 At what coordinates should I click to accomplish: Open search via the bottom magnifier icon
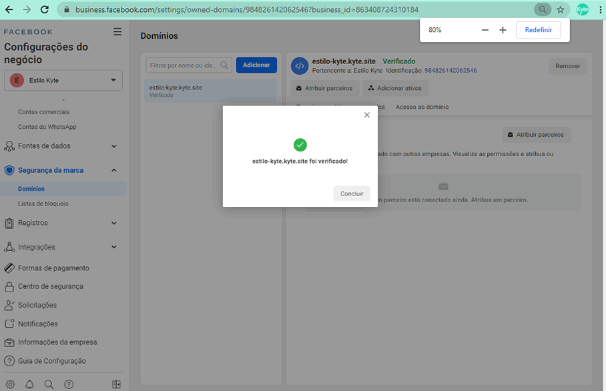(x=49, y=384)
